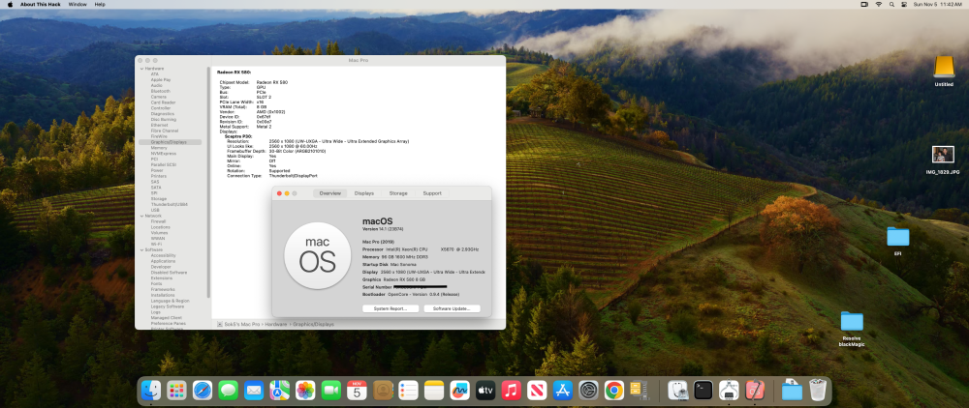Click the sidebar vertical scrollbar
The image size is (969, 408).
209,182
